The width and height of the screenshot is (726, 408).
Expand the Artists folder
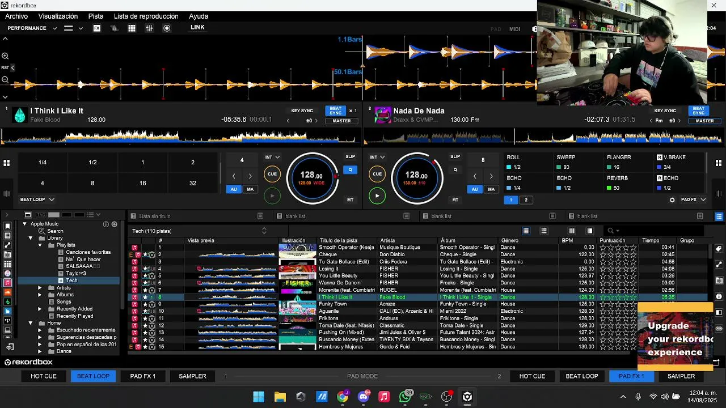click(40, 288)
